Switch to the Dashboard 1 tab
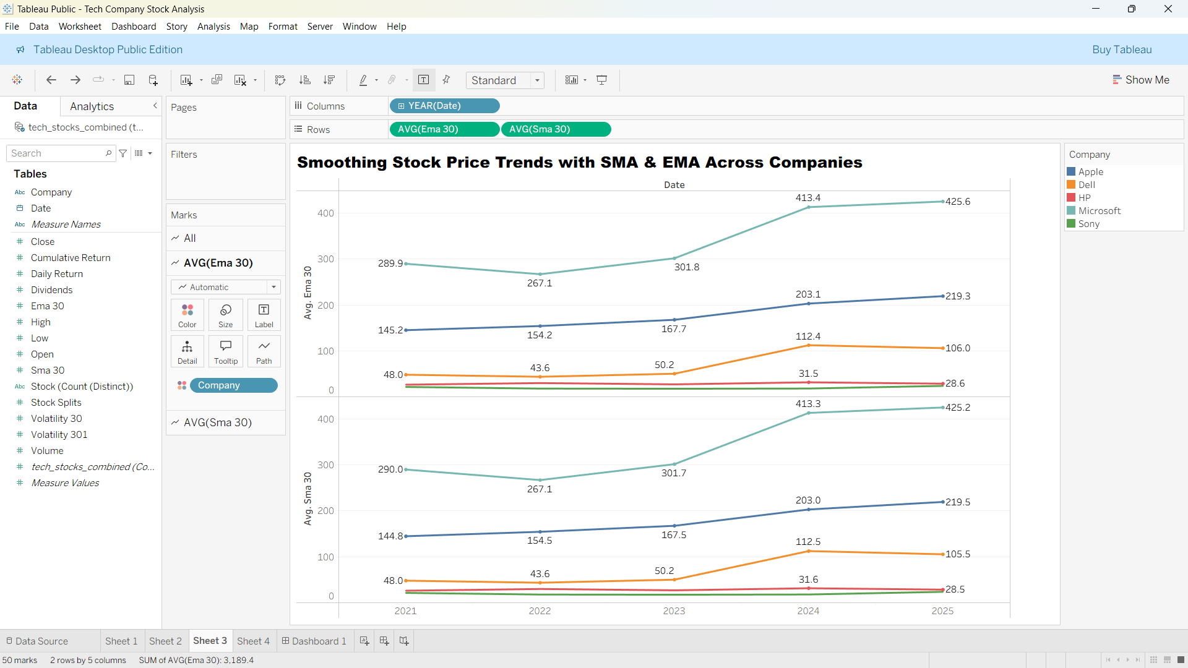The image size is (1188, 668). click(x=314, y=641)
